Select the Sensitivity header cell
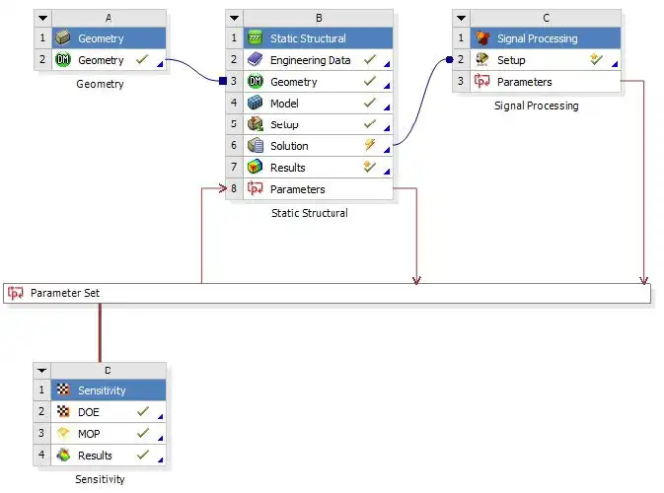 point(109,389)
